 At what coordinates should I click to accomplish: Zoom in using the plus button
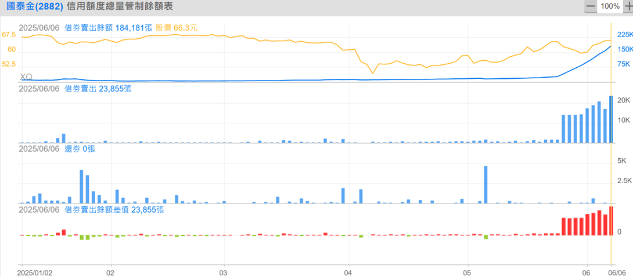pyautogui.click(x=628, y=6)
